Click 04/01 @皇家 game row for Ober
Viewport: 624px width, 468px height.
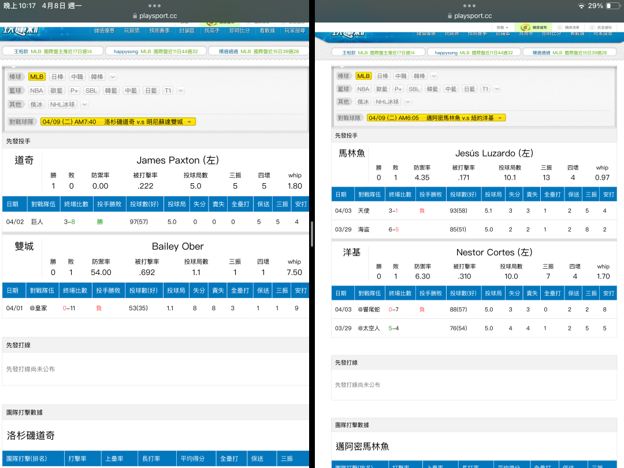[x=155, y=308]
